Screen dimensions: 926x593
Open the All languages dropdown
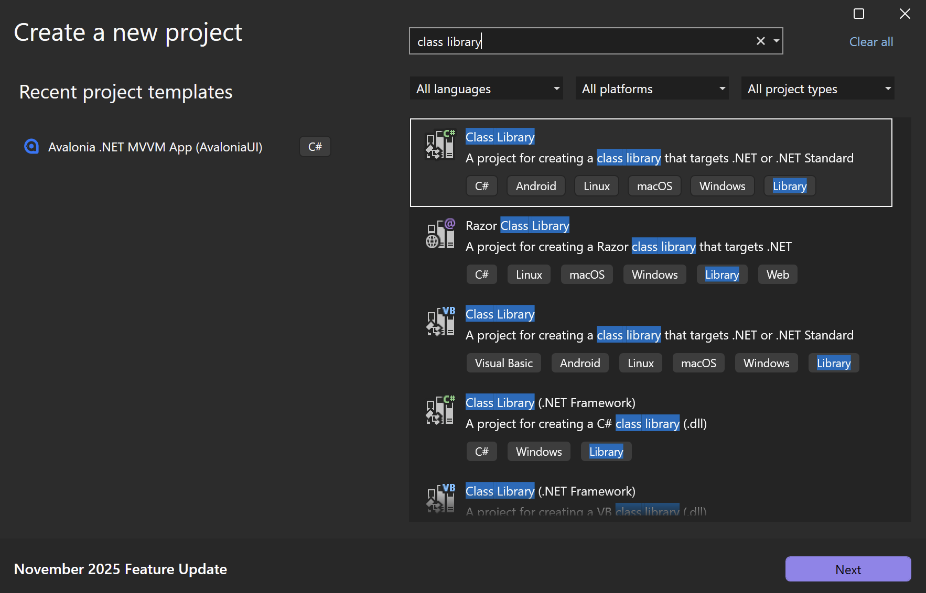[x=486, y=88]
